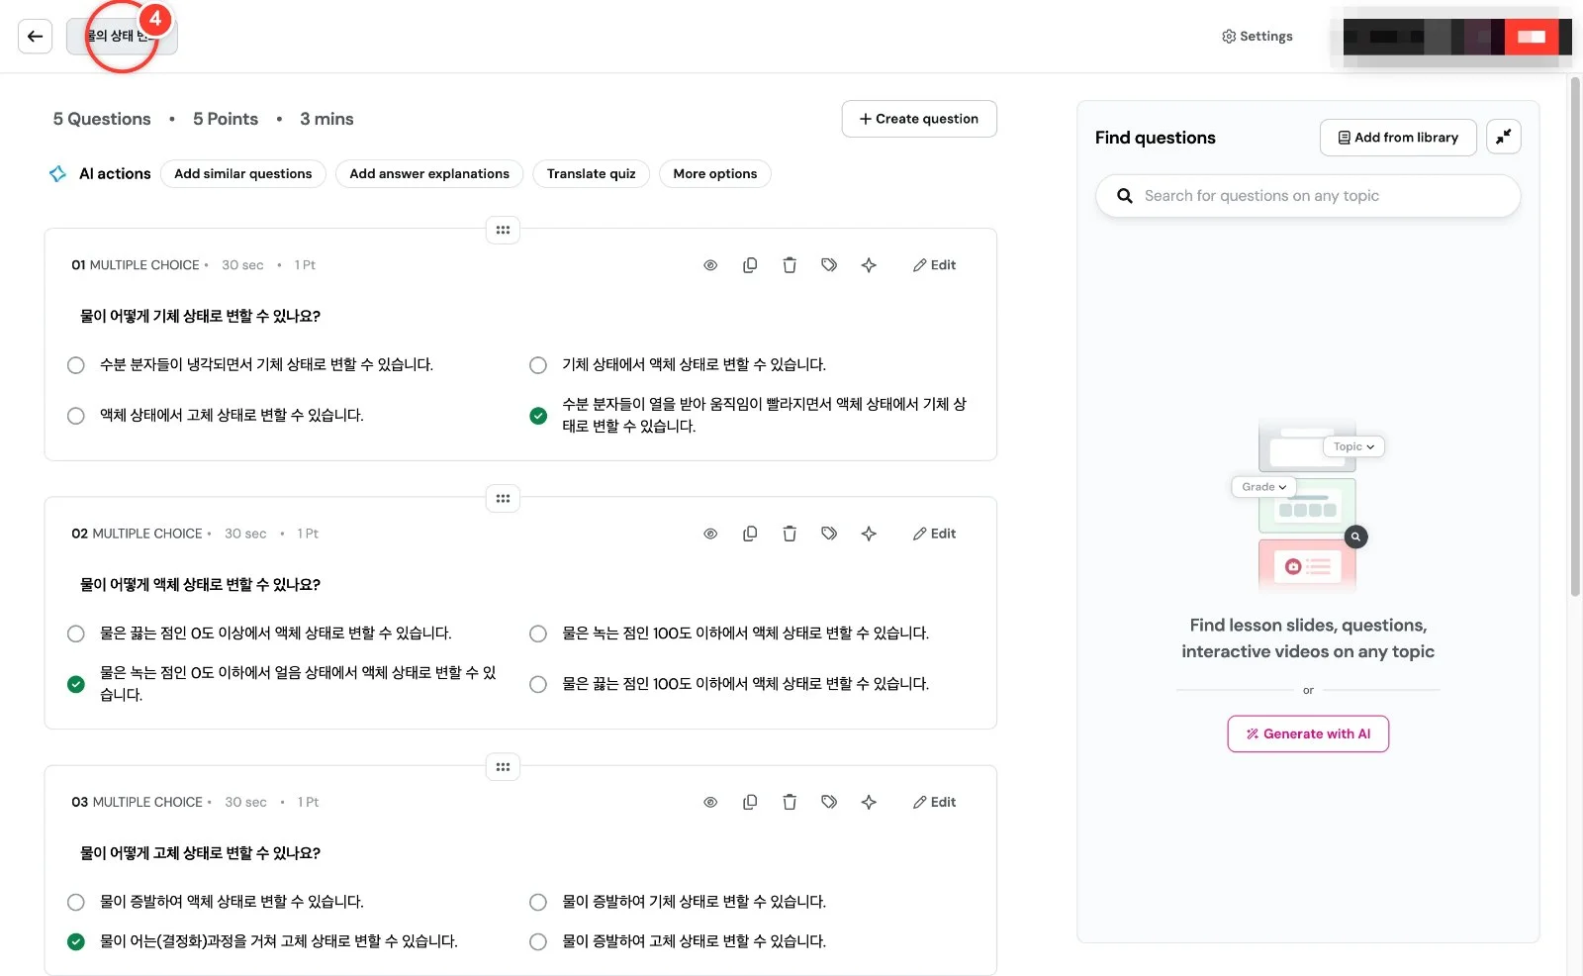
Task: Open More options in AI actions
Action: [714, 173]
